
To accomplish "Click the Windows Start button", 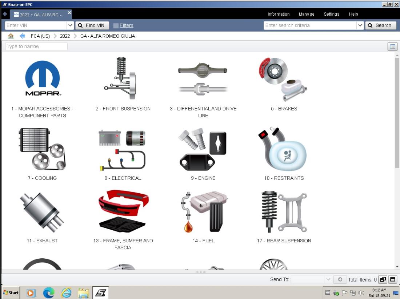I will coord(11,292).
